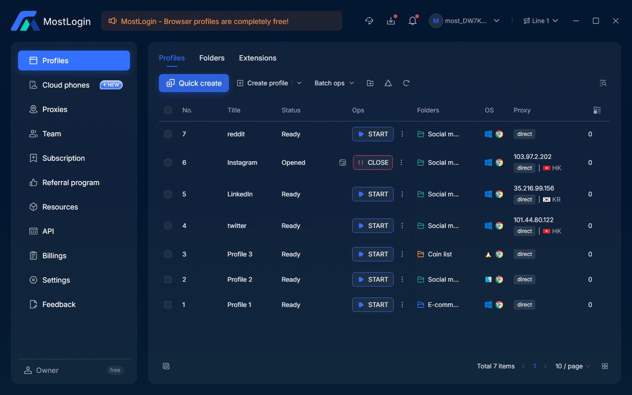Screen dimensions: 632x395
Task: Click the macOS icon for Profile 2
Action: tap(488, 280)
